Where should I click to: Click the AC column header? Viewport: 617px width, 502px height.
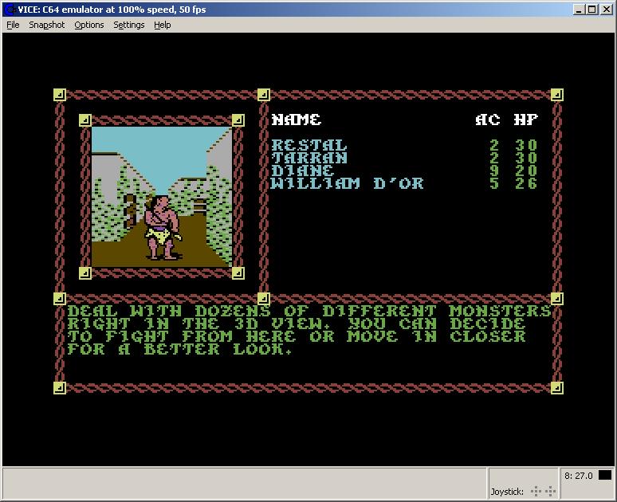pos(488,120)
